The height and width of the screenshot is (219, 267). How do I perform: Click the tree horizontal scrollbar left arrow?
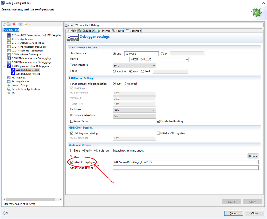[x=5, y=199]
